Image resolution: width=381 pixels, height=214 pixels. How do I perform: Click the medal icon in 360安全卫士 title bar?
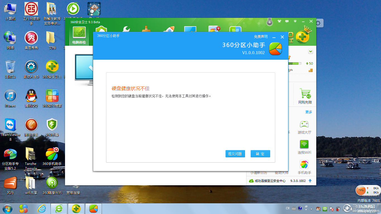point(269,22)
